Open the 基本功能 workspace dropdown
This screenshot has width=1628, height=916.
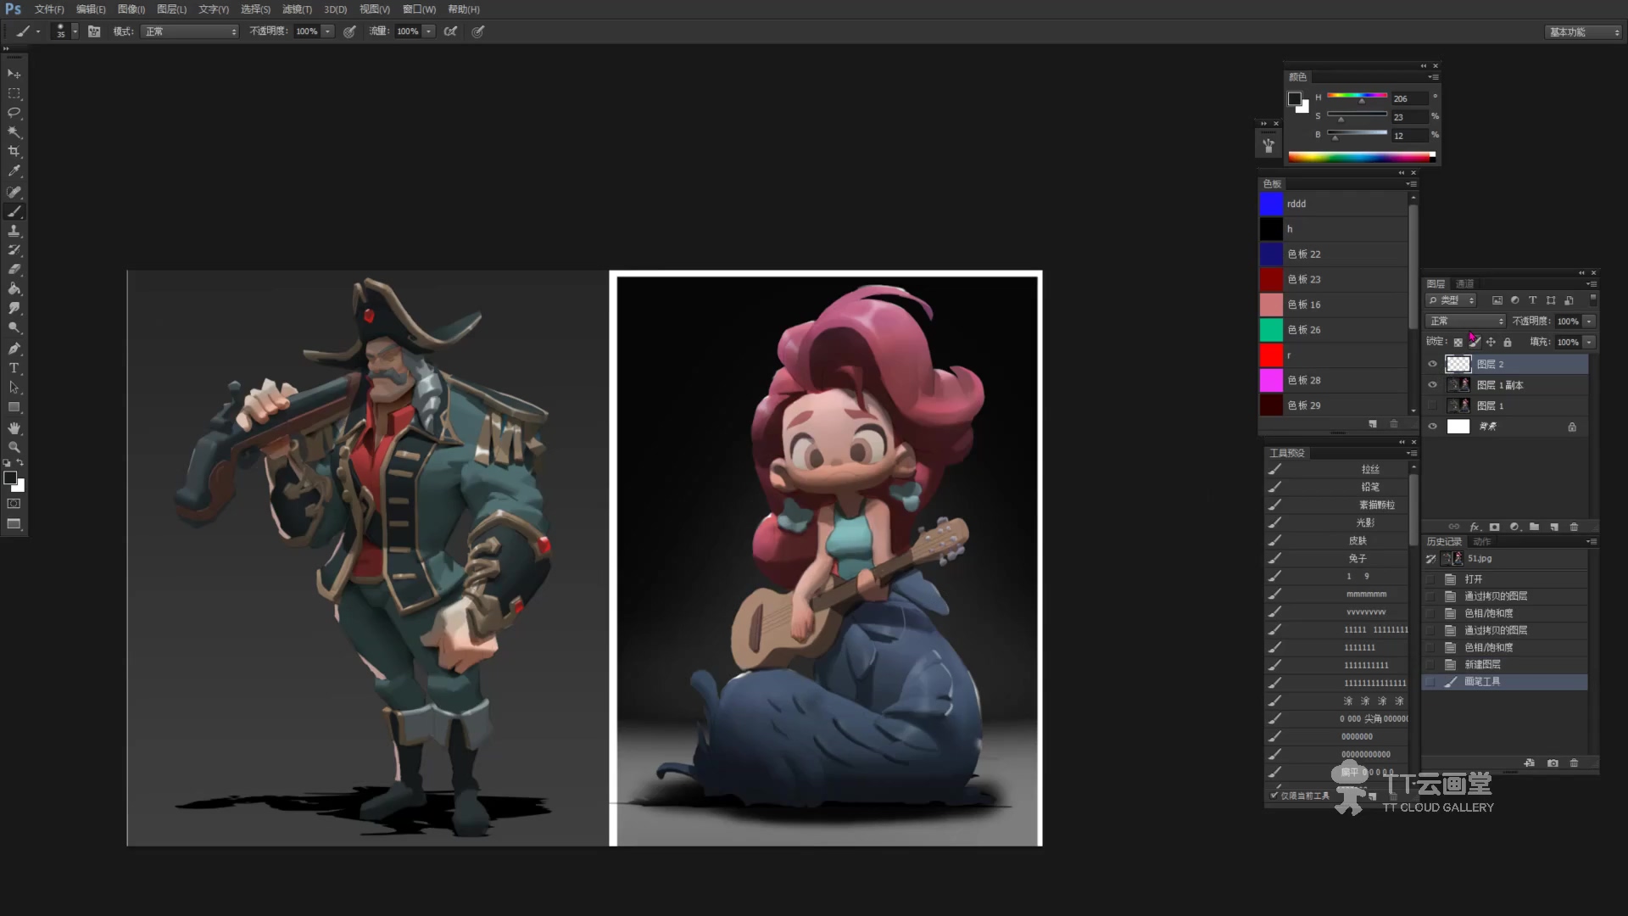coord(1583,32)
